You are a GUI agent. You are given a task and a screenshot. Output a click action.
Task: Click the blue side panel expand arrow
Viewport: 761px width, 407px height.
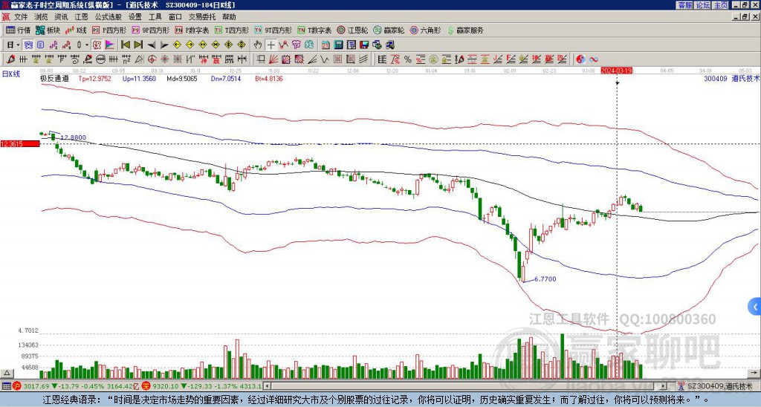pyautogui.click(x=755, y=307)
